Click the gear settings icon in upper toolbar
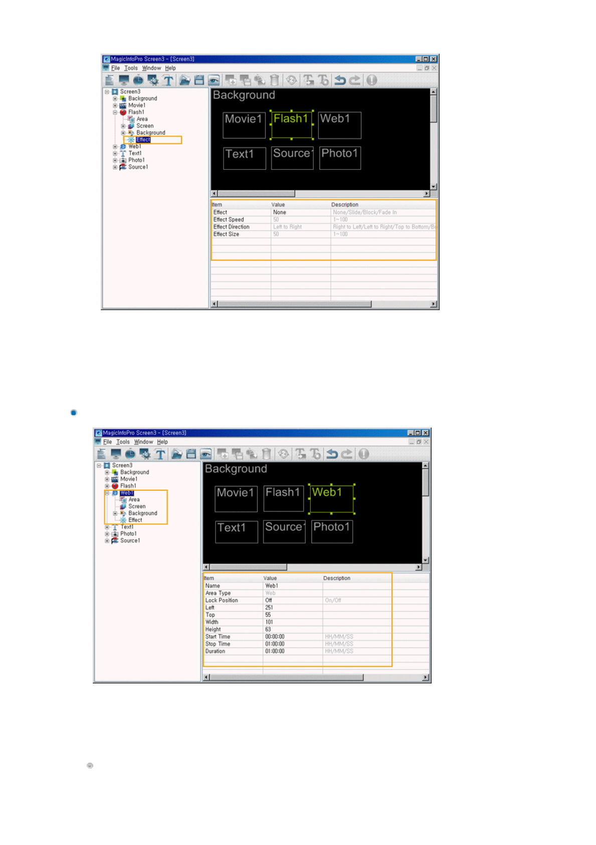 pyautogui.click(x=153, y=80)
